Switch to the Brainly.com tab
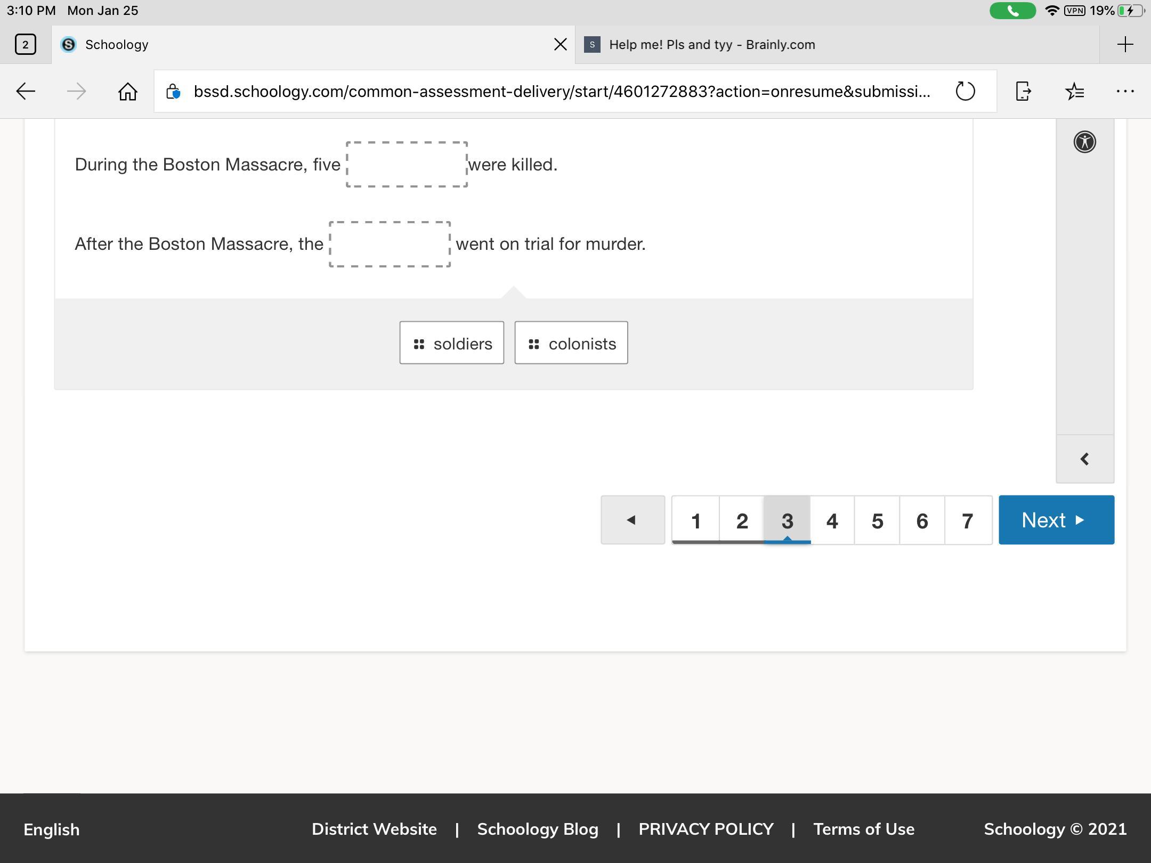The height and width of the screenshot is (863, 1151). pos(712,45)
